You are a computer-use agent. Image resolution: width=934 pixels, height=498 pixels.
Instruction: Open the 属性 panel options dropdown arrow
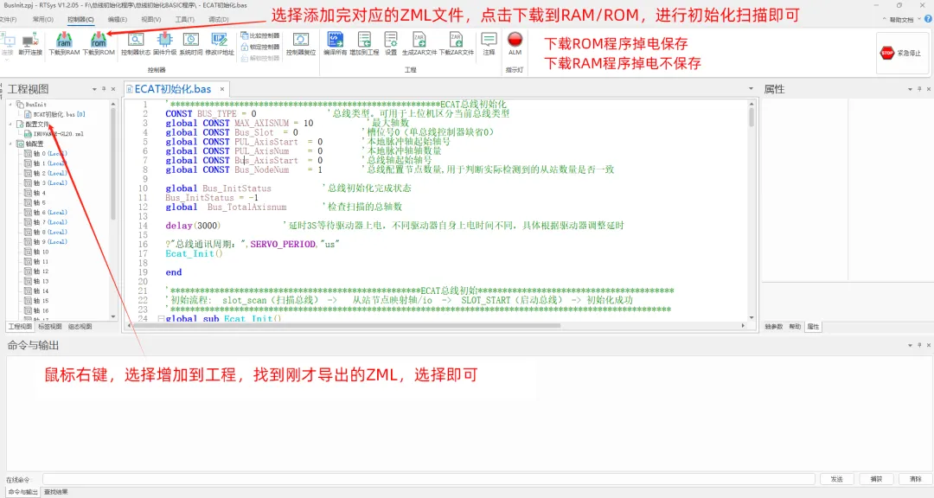click(x=910, y=89)
